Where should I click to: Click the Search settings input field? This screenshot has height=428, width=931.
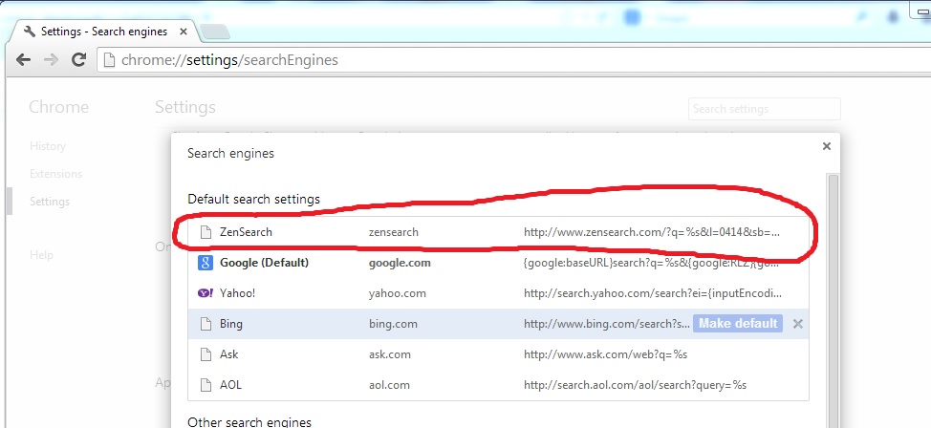pyautogui.click(x=764, y=109)
